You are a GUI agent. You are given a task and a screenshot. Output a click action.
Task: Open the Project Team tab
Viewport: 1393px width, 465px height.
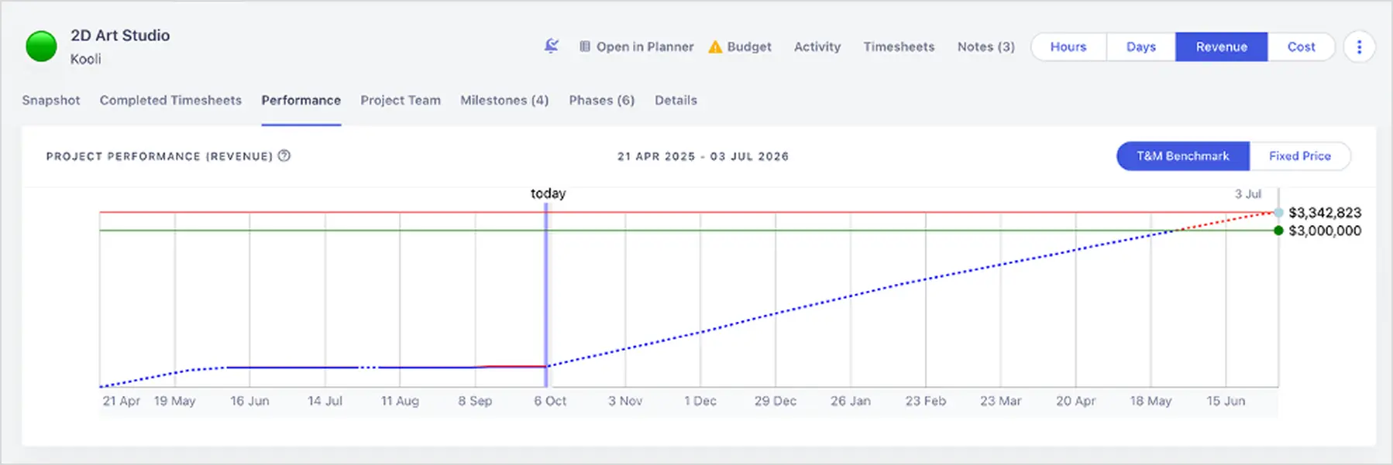pos(401,100)
